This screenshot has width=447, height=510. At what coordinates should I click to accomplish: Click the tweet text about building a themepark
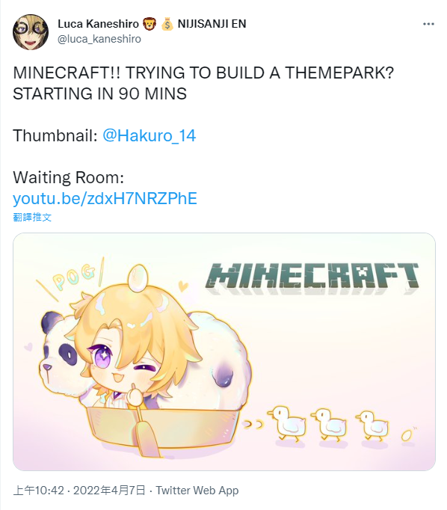click(x=203, y=83)
